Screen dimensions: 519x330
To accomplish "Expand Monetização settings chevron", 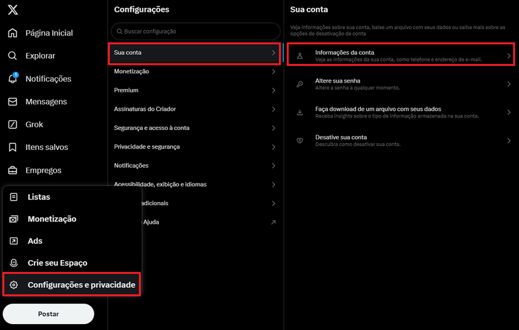I will point(274,71).
